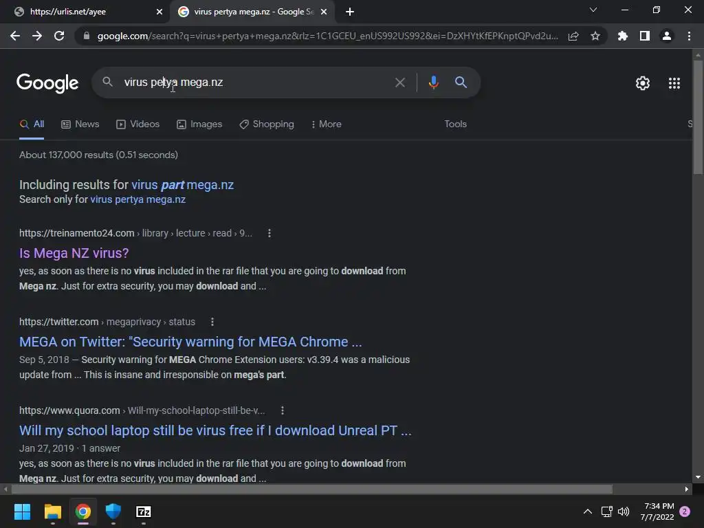Submit search with the magnifier button
Screen dimensions: 704x528
461,82
